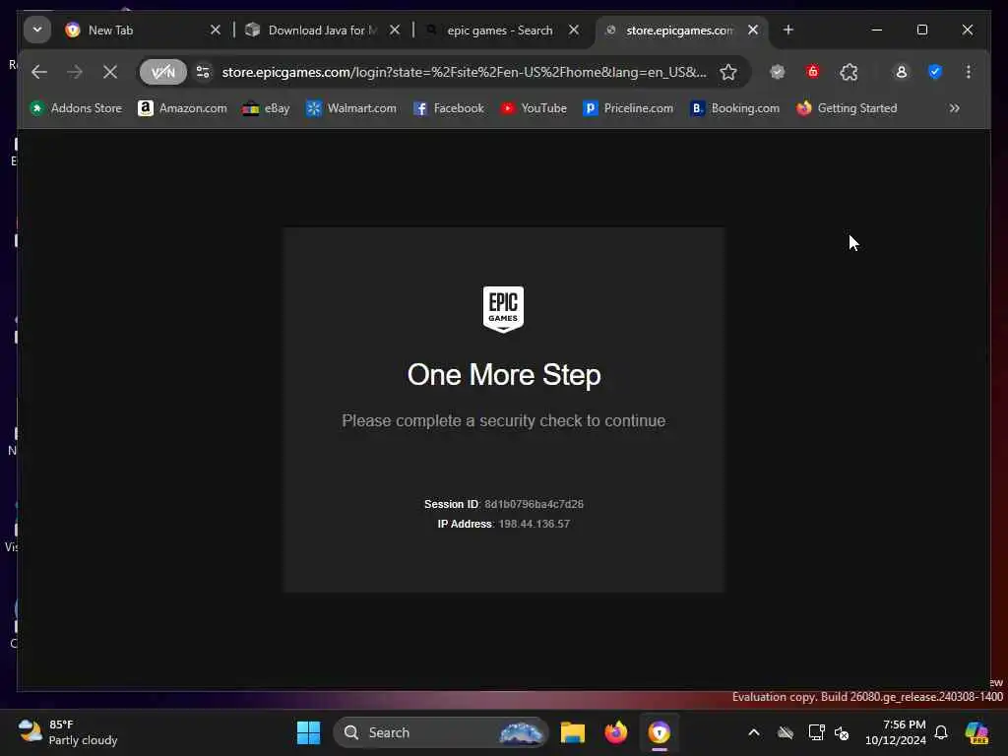
Task: Toggle the VPN button
Action: point(162,72)
